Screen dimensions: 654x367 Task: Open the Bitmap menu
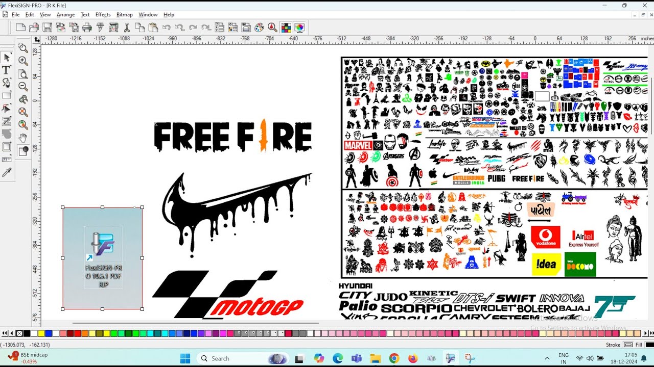click(x=124, y=15)
